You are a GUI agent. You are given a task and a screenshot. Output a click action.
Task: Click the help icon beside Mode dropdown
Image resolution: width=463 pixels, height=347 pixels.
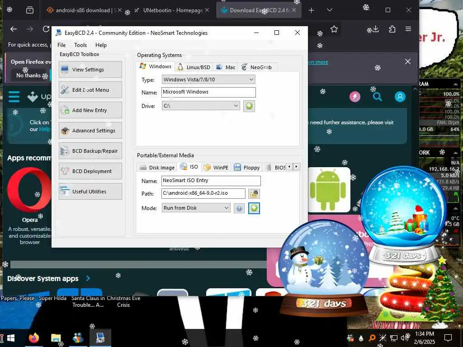click(x=239, y=208)
